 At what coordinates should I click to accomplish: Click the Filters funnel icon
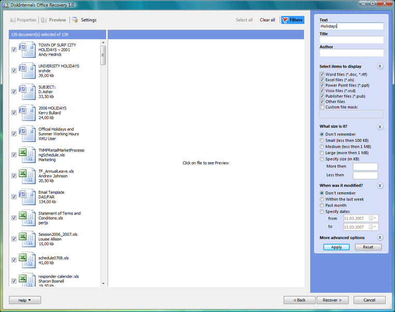[x=285, y=20]
